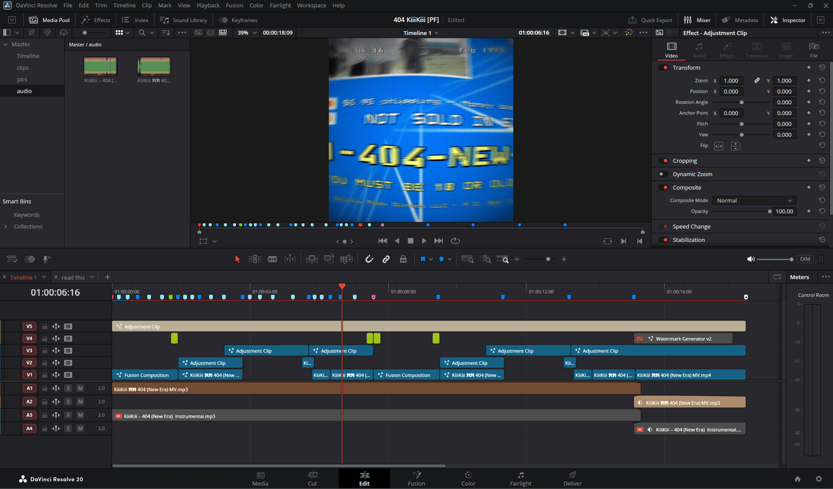Image resolution: width=833 pixels, height=489 pixels.
Task: Reset the Transform section settings
Action: click(822, 68)
